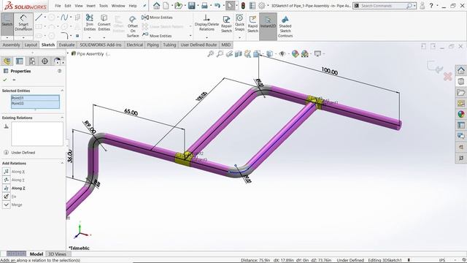Cancel sketch with red X in corner
Image resolution: width=467 pixels, height=263 pixels.
point(447,77)
